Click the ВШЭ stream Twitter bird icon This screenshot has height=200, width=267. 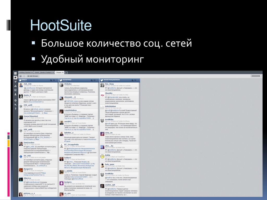20,80
